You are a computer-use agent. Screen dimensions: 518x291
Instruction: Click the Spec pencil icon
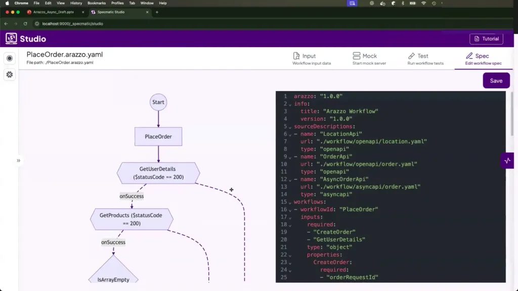point(469,56)
